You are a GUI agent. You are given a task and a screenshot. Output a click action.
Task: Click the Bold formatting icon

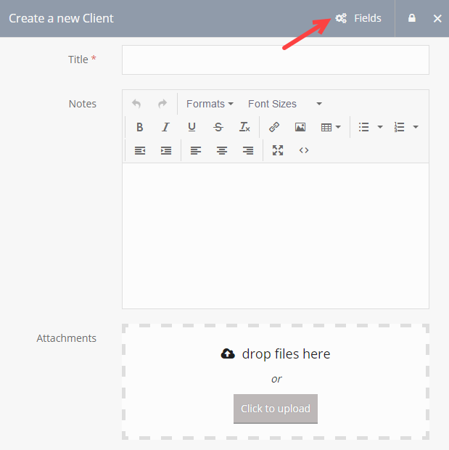[140, 127]
